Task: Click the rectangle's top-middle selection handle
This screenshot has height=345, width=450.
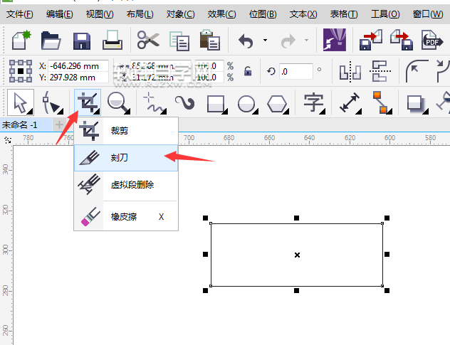Action: coord(296,218)
